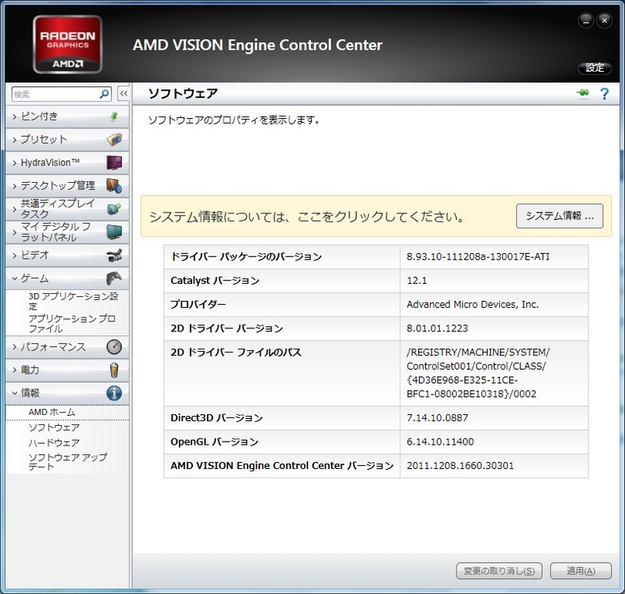The image size is (625, 594).
Task: Click Direct3D version 7.14.10.0887
Action: (x=437, y=418)
